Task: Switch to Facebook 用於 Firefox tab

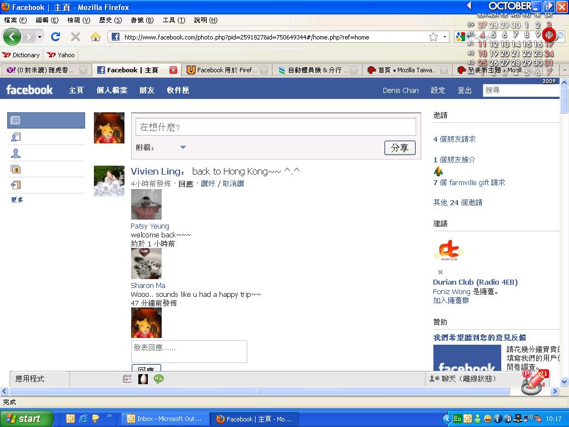Action: [227, 70]
